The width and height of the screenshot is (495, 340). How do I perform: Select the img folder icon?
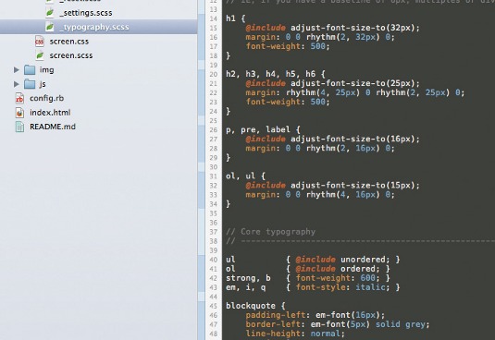(30, 69)
